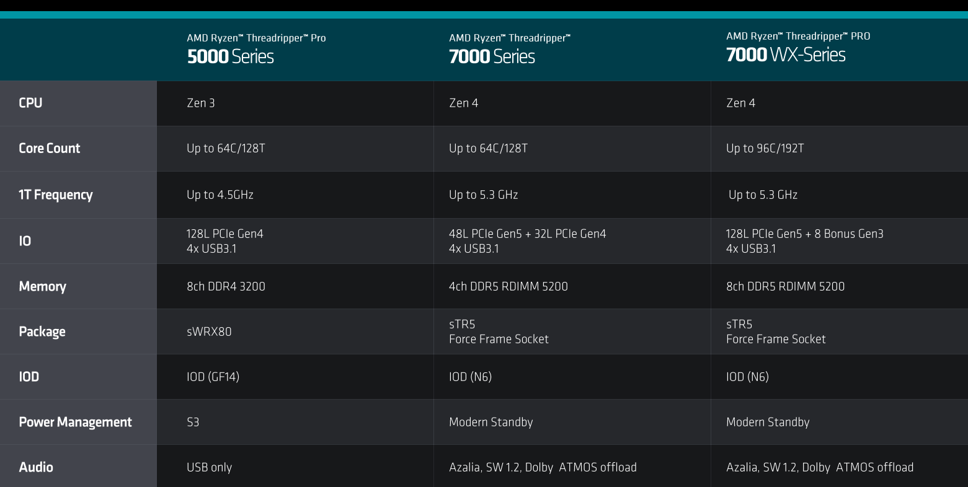Click the IOD (GF14) cell
Screen dimensions: 968x487
(x=213, y=377)
